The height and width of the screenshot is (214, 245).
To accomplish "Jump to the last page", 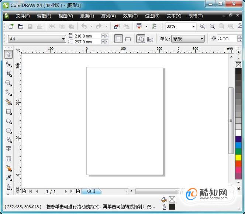I will coord(72,191).
